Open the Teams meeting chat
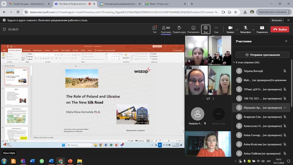 point(155,30)
